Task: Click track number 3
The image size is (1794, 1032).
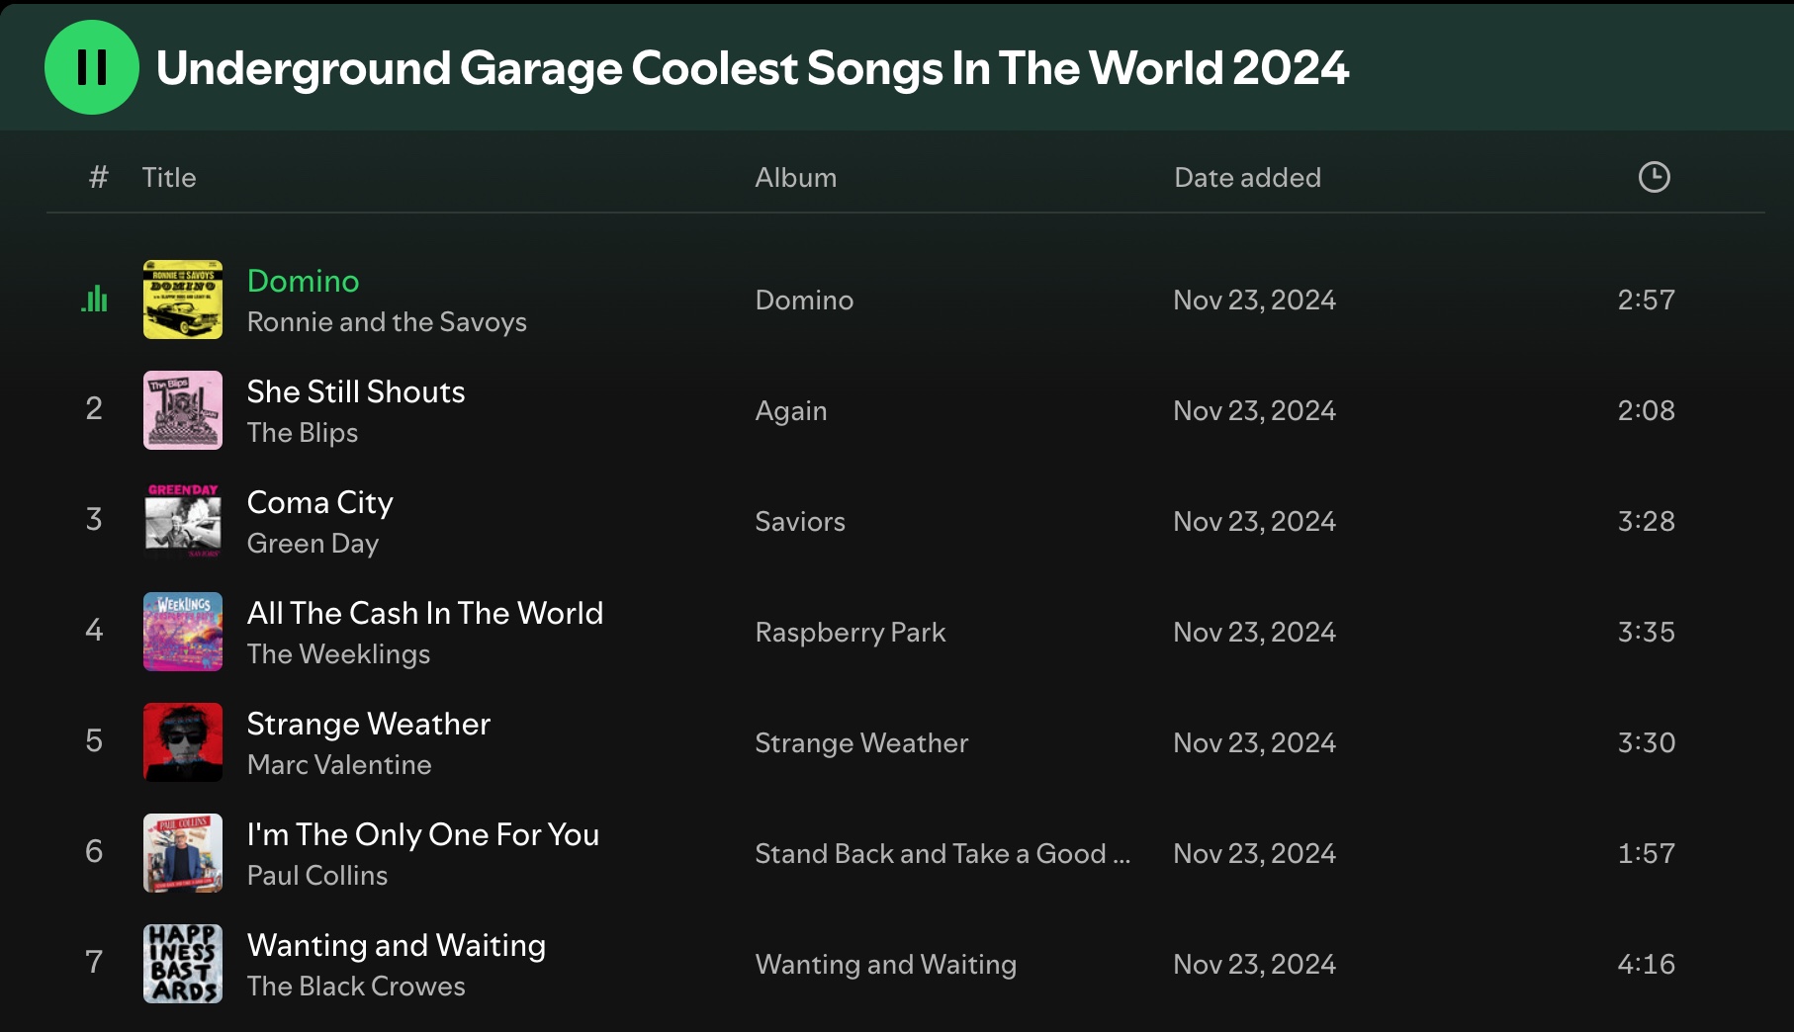Action: (x=94, y=519)
